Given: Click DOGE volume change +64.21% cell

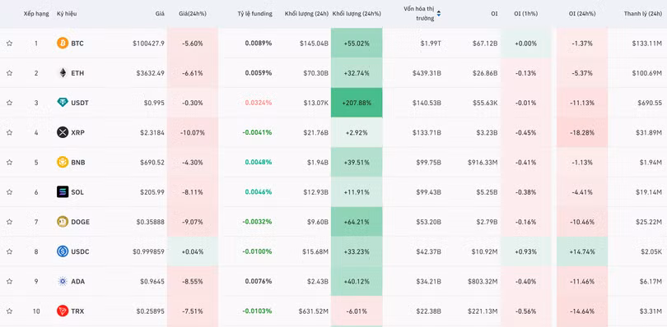Looking at the screenshot, I should [357, 221].
